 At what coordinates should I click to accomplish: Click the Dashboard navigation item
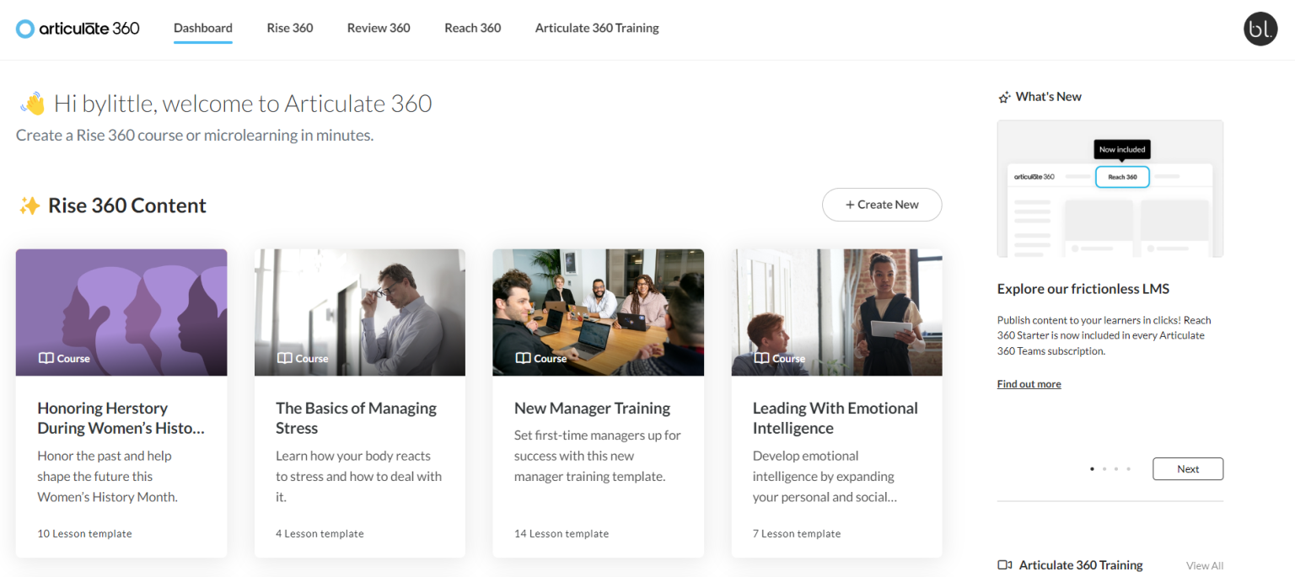click(x=202, y=28)
